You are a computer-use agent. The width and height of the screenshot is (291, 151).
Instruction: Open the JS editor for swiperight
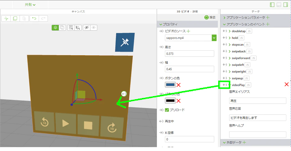[x=249, y=72]
